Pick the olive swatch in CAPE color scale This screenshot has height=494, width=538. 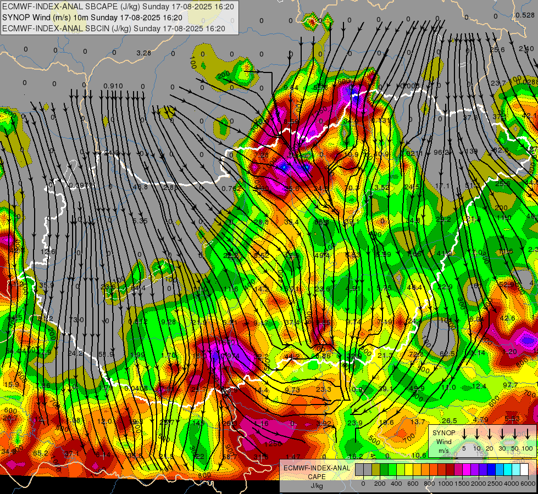376,470
